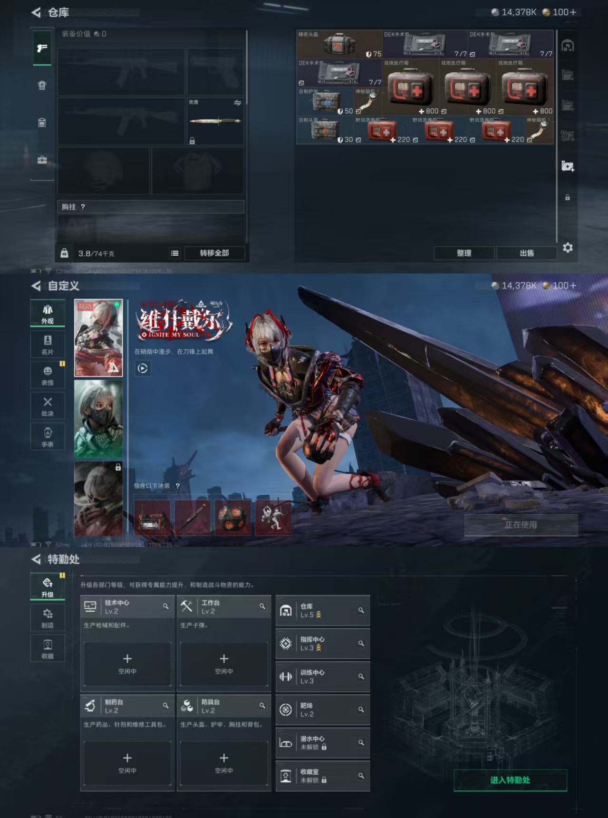The image size is (608, 818).
Task: Switch to the 制造 crafting tab
Action: (48, 618)
